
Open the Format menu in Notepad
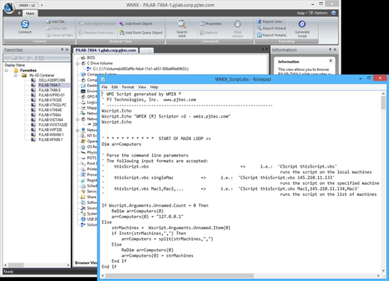click(128, 87)
